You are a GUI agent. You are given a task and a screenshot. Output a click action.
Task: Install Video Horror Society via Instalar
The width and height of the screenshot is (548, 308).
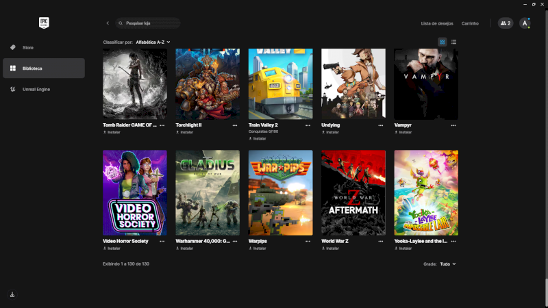pos(112,248)
